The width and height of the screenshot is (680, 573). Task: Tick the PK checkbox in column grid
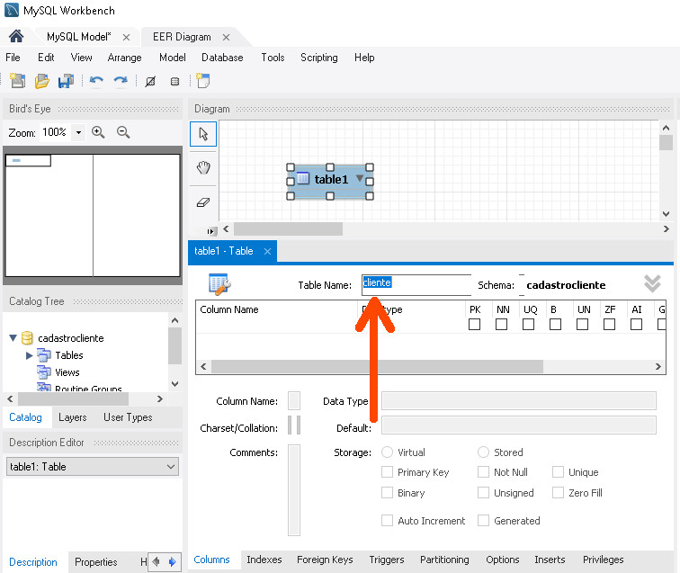coord(474,324)
